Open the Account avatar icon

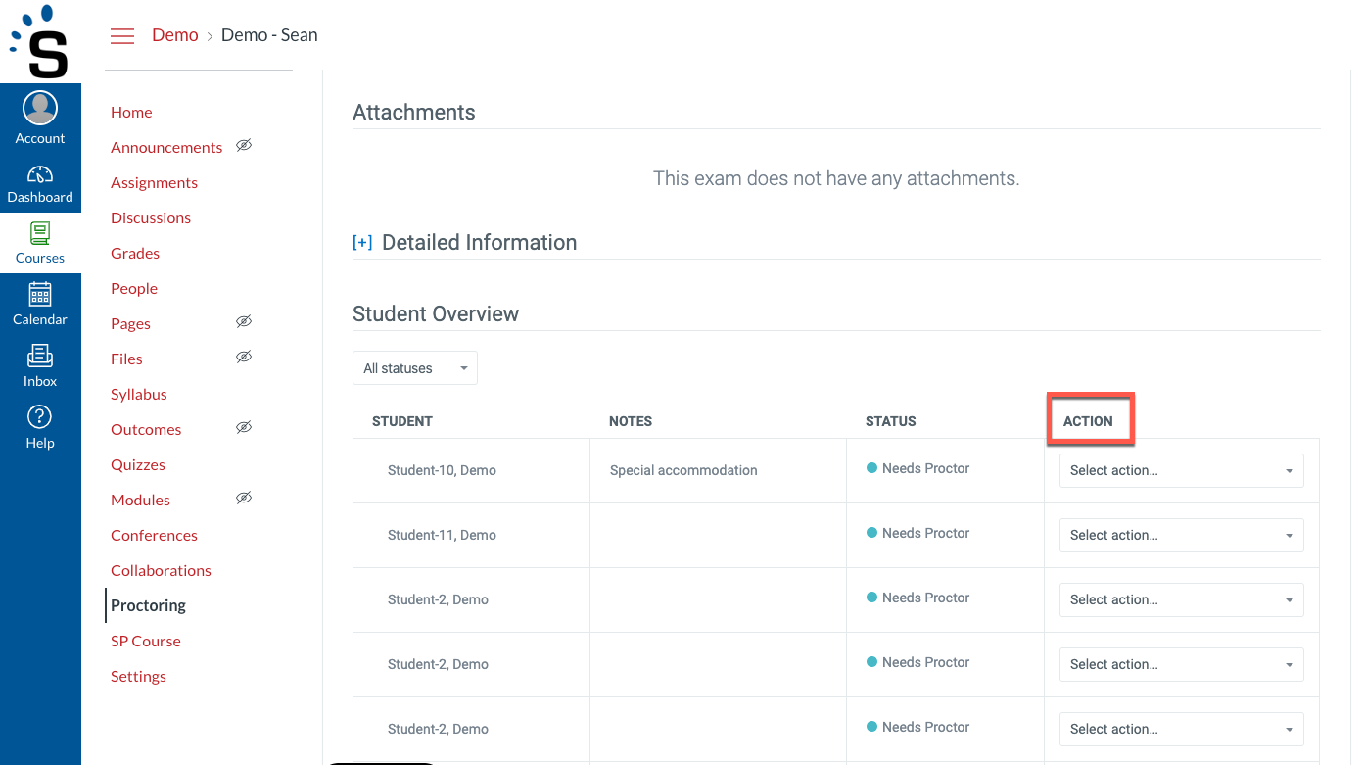(x=40, y=108)
